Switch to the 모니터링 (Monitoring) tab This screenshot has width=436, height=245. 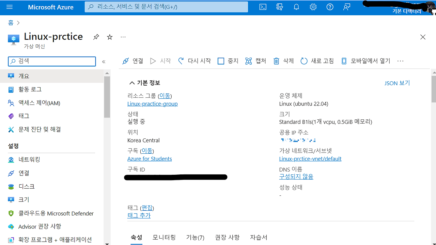[x=164, y=237]
